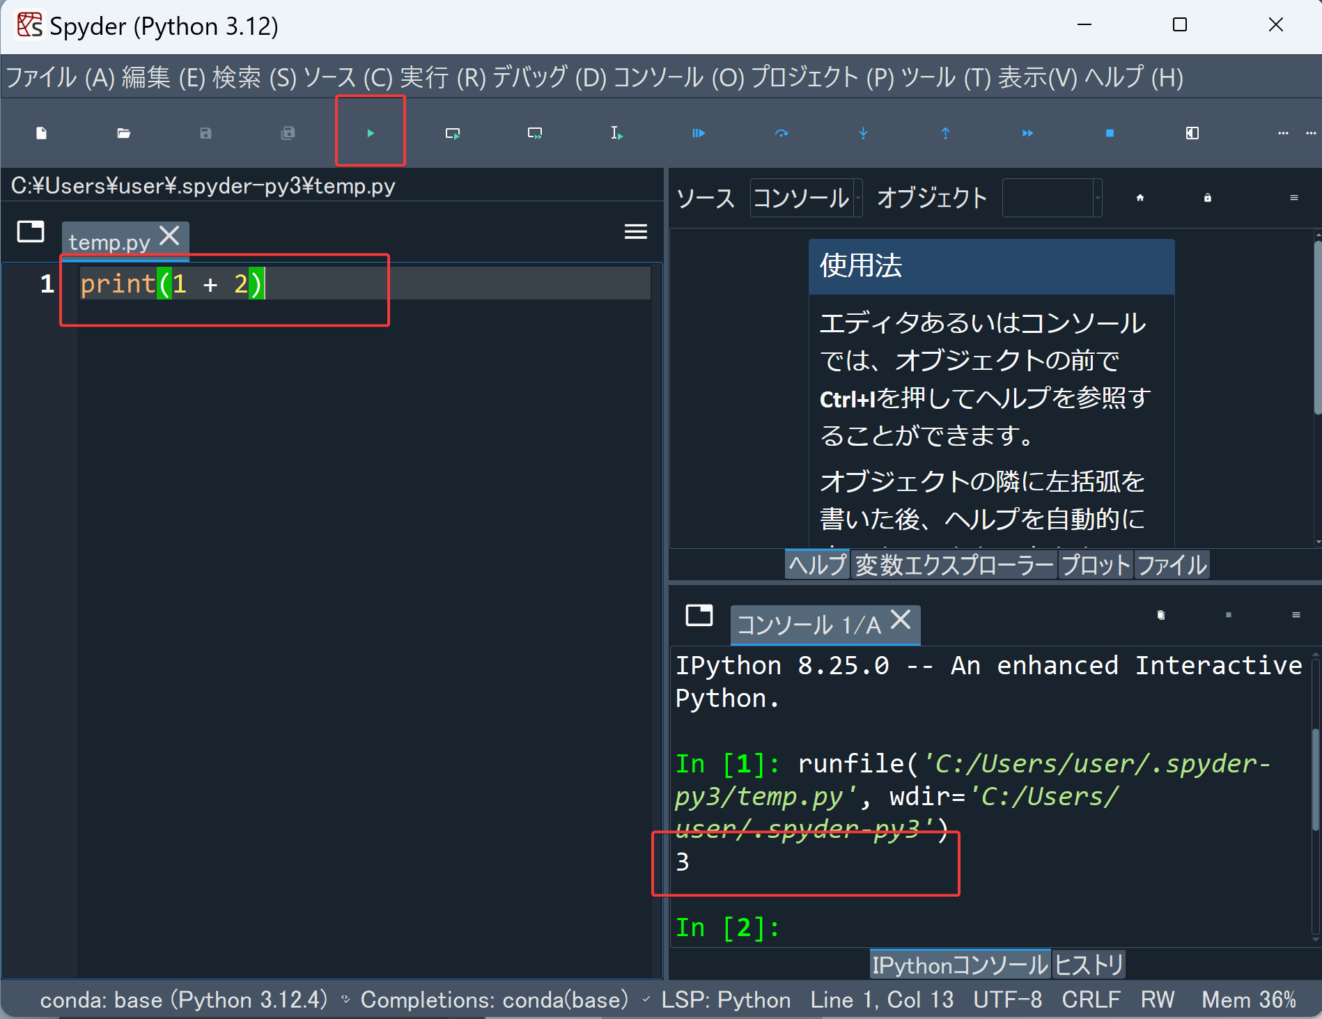This screenshot has width=1322, height=1019.
Task: Run selection or current line icon
Action: point(616,133)
